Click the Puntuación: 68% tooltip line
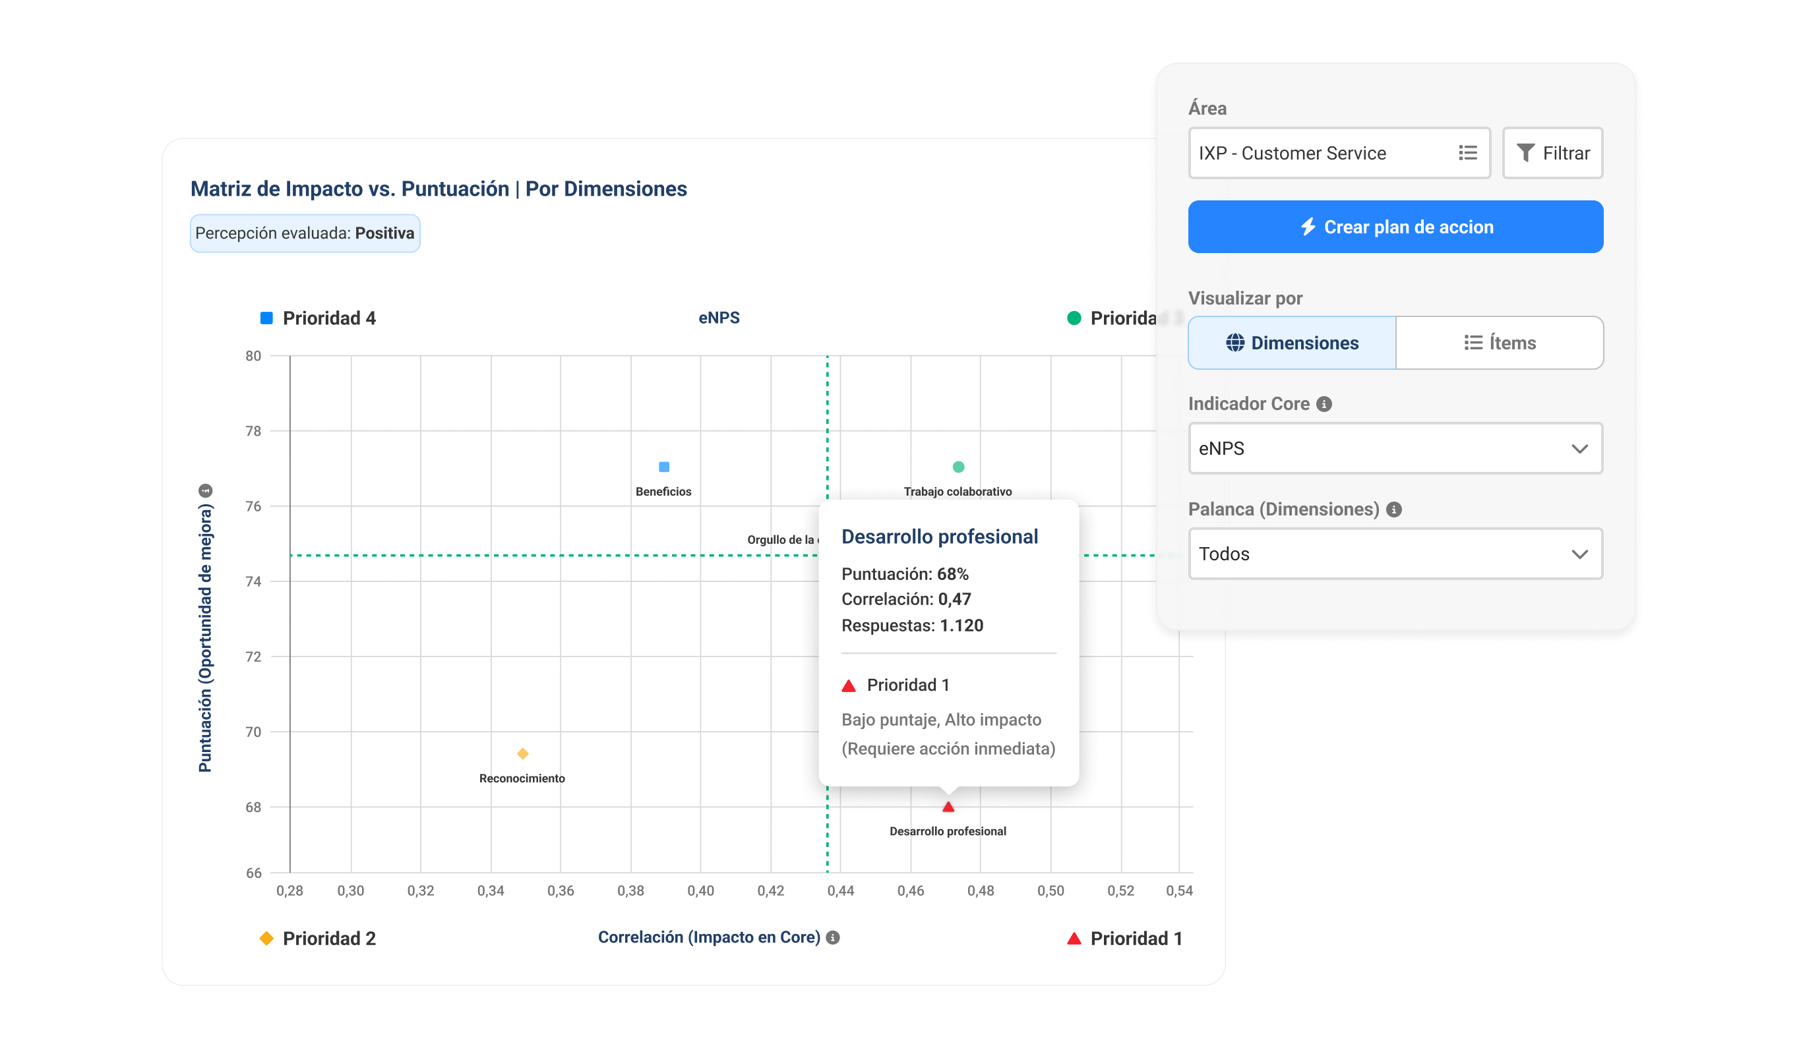This screenshot has width=1797, height=1048. click(x=905, y=574)
